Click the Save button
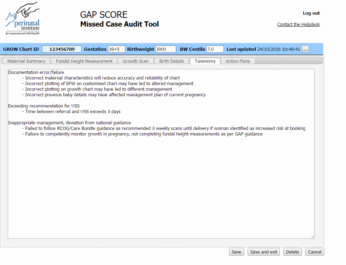346x265 pixels. pyautogui.click(x=236, y=252)
